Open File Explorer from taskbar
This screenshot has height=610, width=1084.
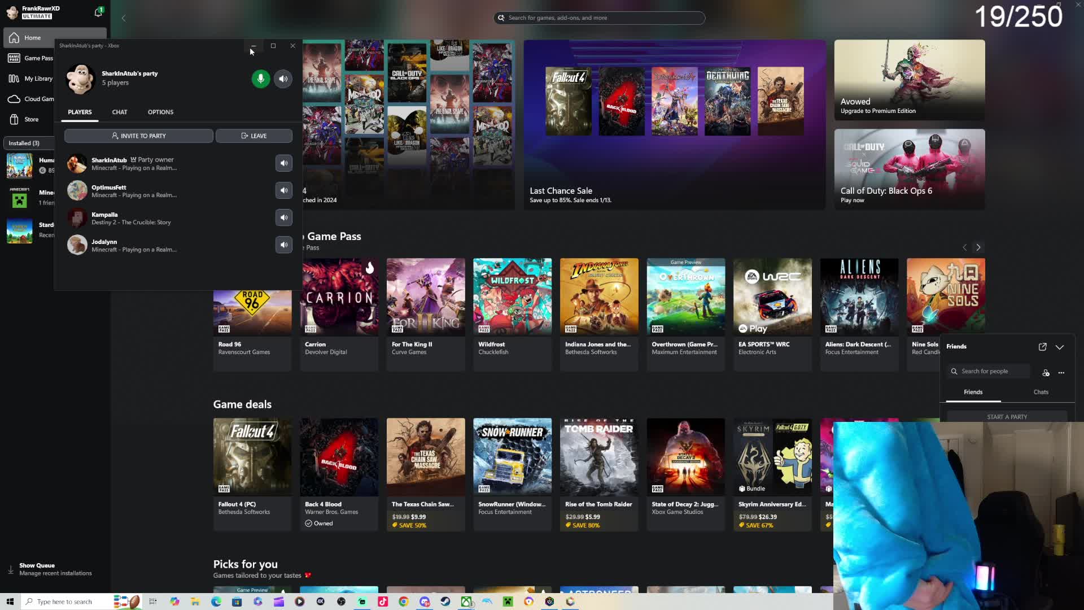click(195, 602)
